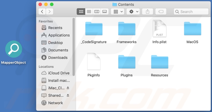Image resolution: width=212 pixels, height=112 pixels.
Task: Select the _CodeSignature folder icon
Action: pos(94,29)
